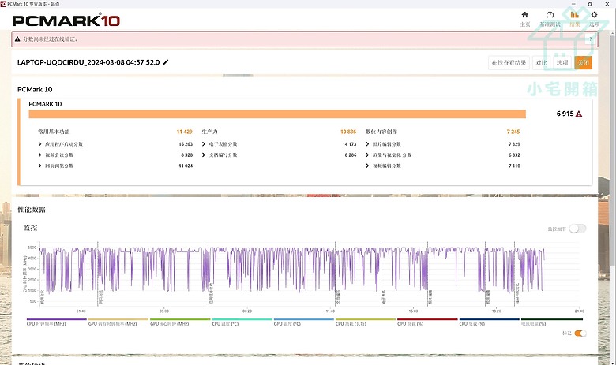Image resolution: width=616 pixels, height=365 pixels.
Task: Go to the Benchmarks (基准测试) gauge icon
Action: pyautogui.click(x=550, y=17)
